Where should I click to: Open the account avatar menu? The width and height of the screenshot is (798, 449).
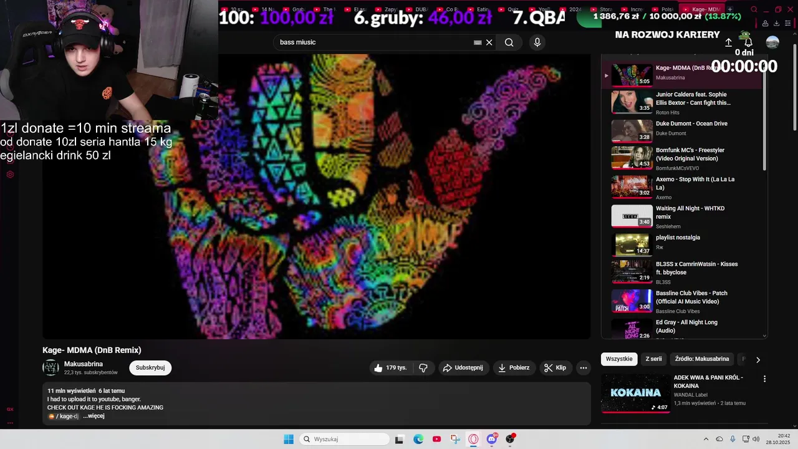point(772,42)
